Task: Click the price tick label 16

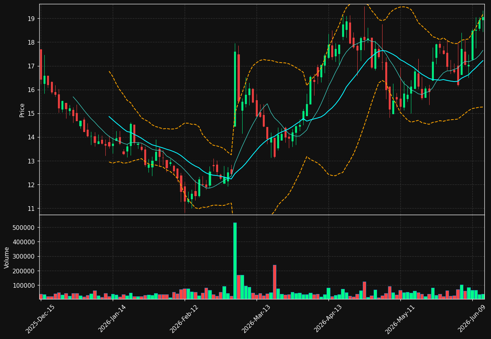Action: (31, 90)
